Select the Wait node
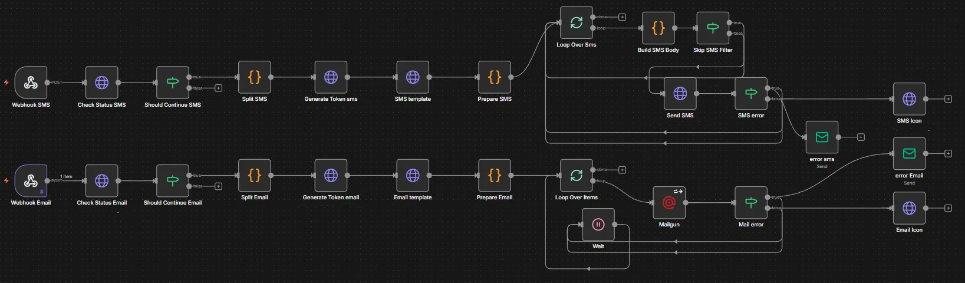Image resolution: width=965 pixels, height=283 pixels. (598, 225)
